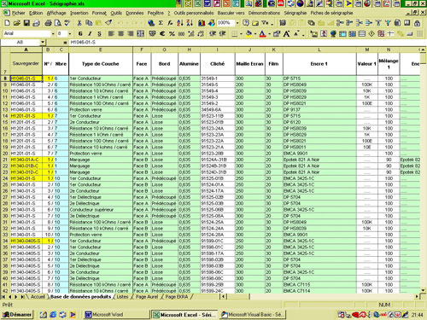Switch to the Page Aurel sheet tab

(x=147, y=297)
